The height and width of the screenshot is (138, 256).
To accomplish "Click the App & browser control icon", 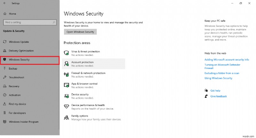I will coord(67,85).
